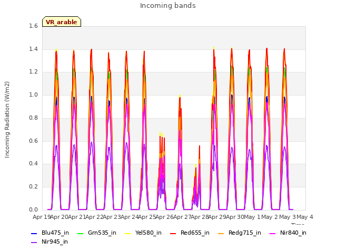Click the Yel580_in legend color swatch
This screenshot has width=337, height=252.
127,233
